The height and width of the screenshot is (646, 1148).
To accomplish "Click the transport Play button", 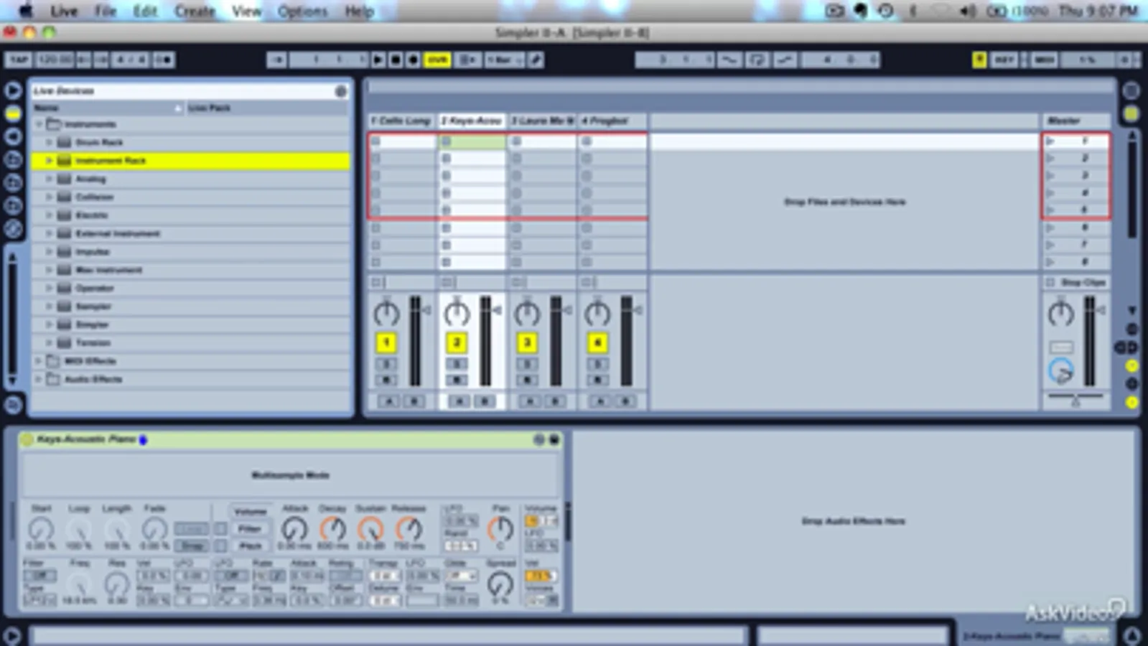I will [378, 60].
